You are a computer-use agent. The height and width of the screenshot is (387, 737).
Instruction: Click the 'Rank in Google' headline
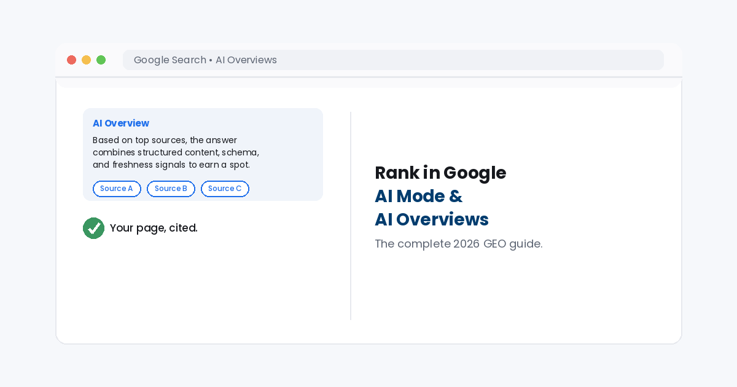(440, 173)
